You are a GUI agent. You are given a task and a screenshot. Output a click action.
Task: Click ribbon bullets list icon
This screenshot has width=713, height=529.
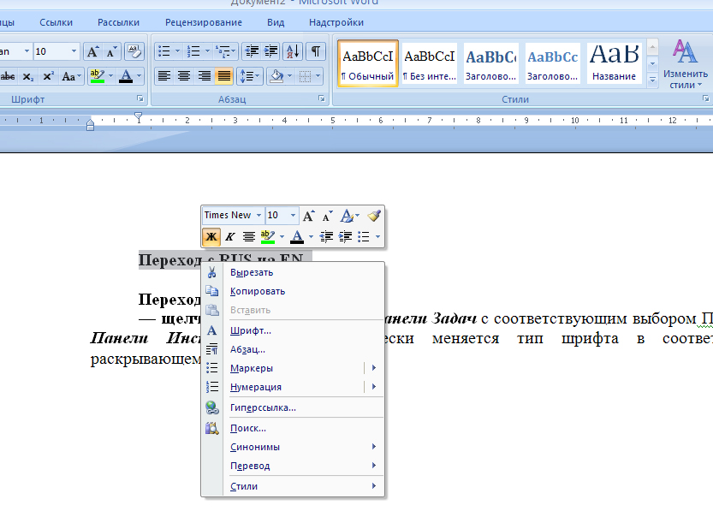[163, 51]
